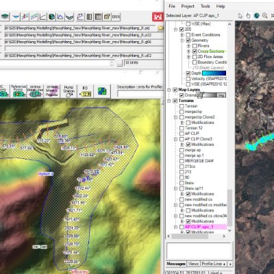Switch to the Profile Lines tab

click(212, 264)
